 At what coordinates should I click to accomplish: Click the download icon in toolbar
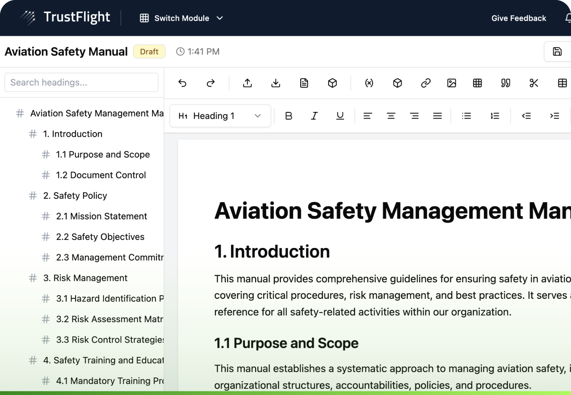[276, 83]
